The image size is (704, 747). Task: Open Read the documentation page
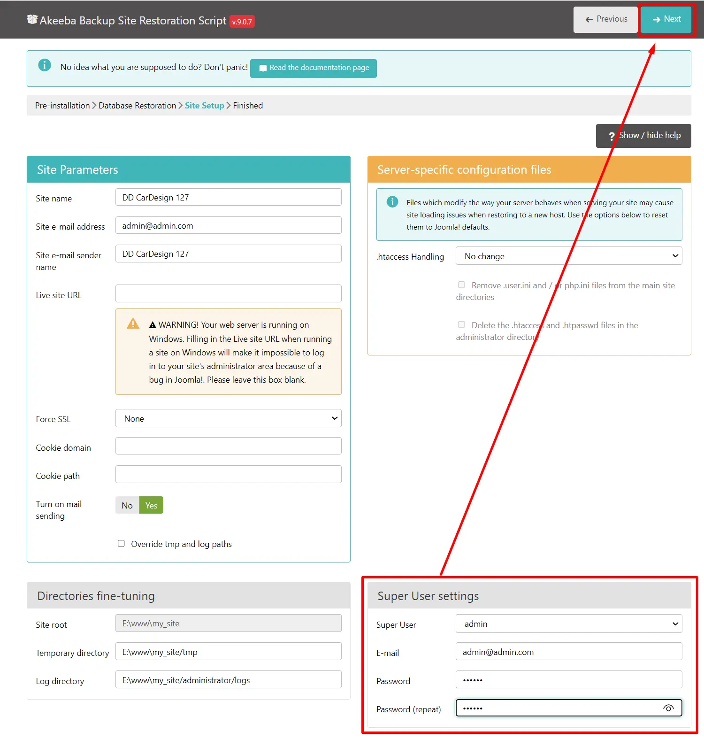[x=314, y=68]
